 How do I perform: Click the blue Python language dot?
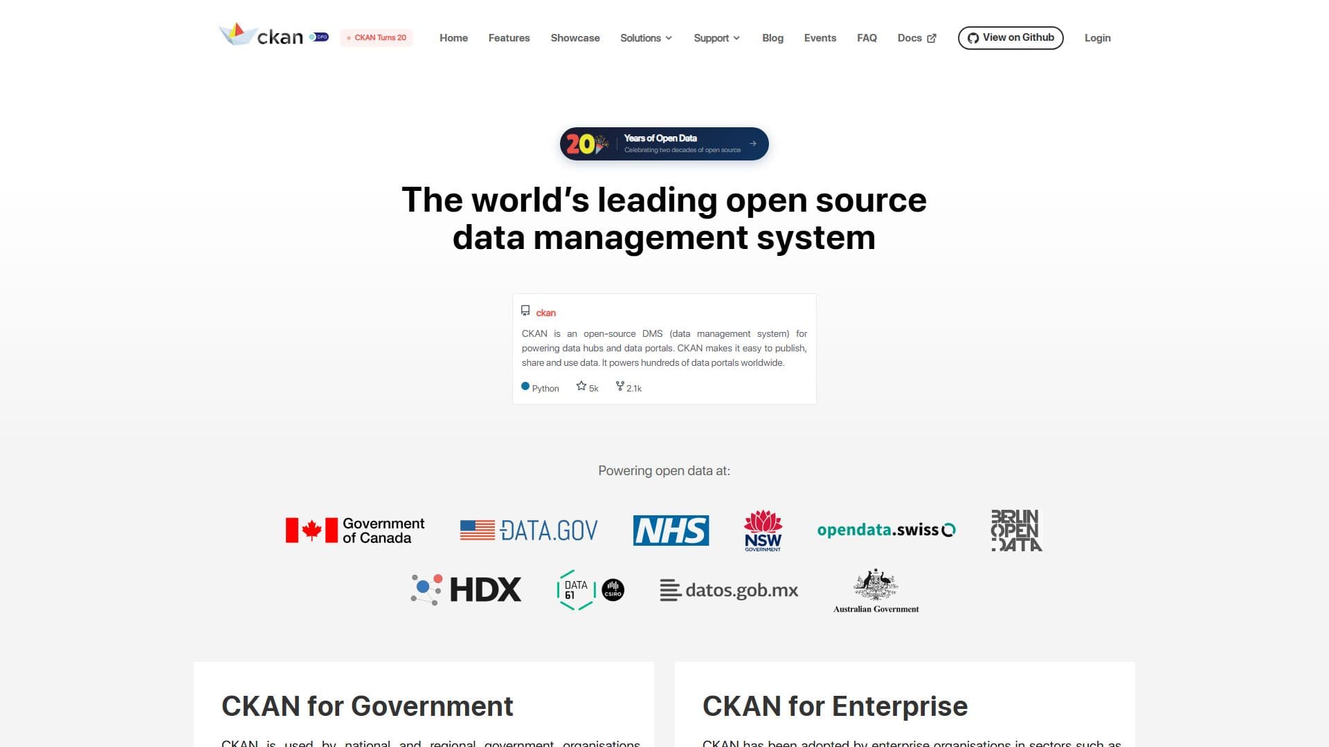click(x=525, y=387)
